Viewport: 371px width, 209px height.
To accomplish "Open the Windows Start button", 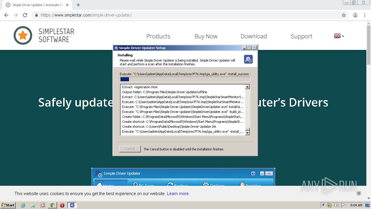I will pyautogui.click(x=8, y=205).
